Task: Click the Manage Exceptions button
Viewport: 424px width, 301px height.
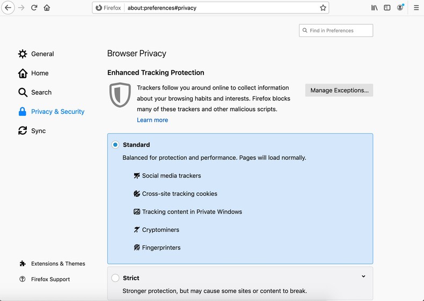Action: point(339,90)
